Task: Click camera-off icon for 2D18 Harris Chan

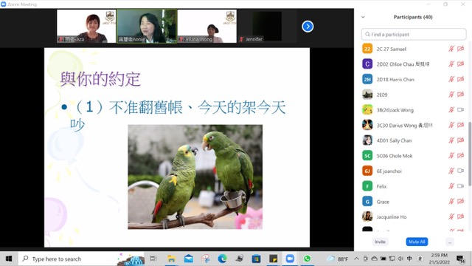Action: pos(460,79)
